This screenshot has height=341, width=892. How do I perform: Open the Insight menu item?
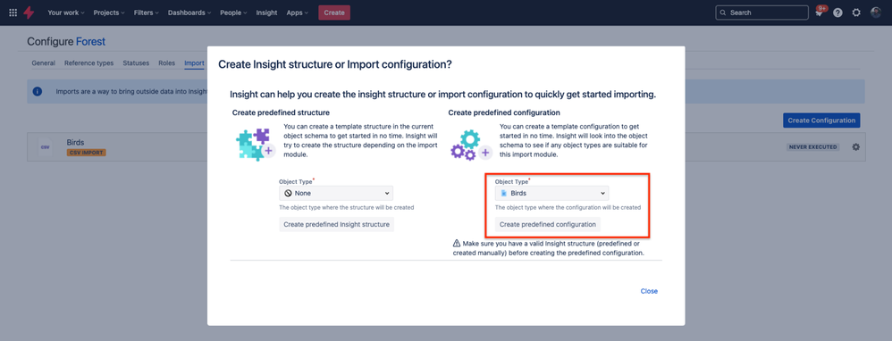click(x=267, y=12)
